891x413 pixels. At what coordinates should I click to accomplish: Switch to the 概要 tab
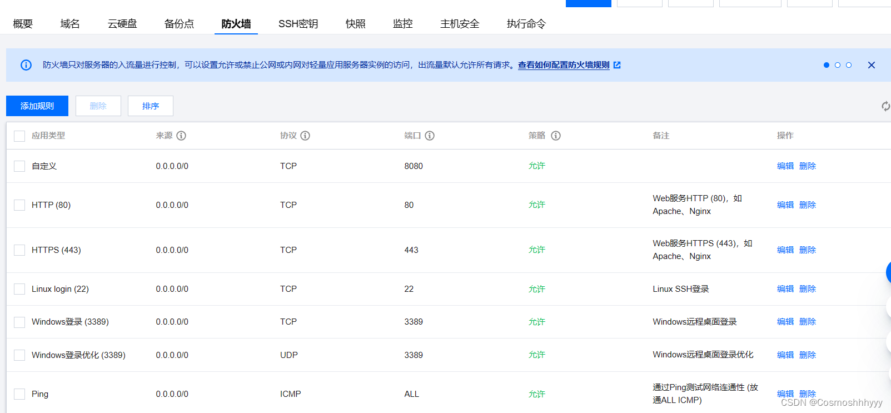coord(23,24)
